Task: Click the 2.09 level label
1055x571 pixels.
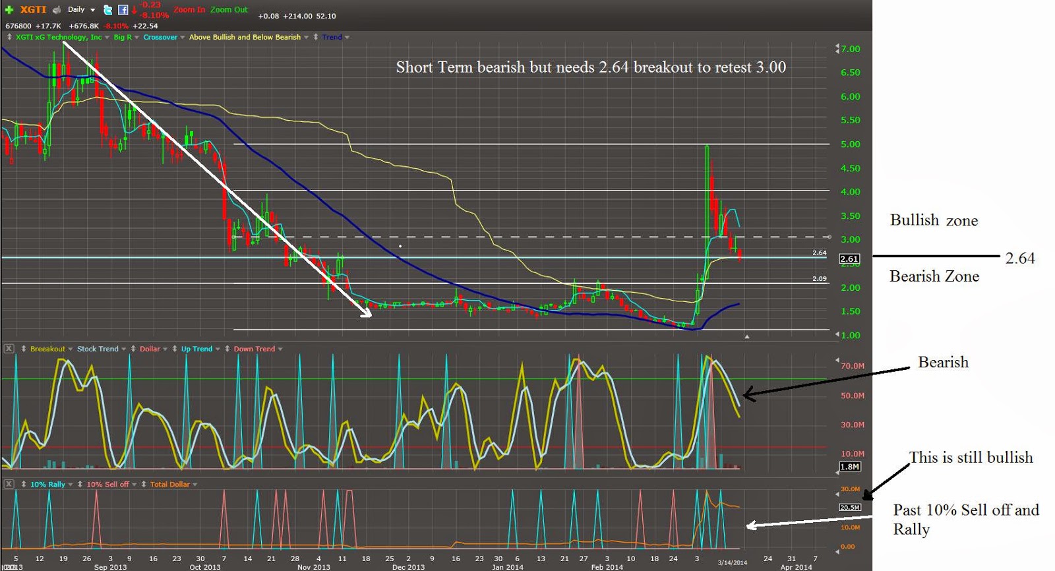Action: [820, 278]
